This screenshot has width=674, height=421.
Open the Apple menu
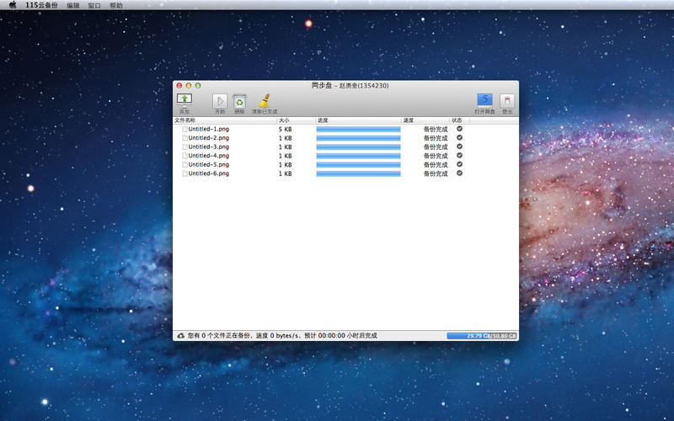click(x=13, y=5)
